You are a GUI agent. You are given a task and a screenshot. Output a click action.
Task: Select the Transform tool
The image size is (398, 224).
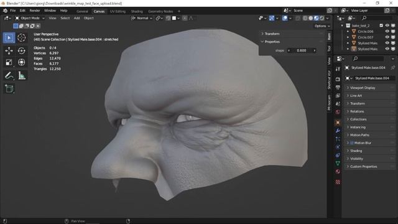click(x=21, y=62)
